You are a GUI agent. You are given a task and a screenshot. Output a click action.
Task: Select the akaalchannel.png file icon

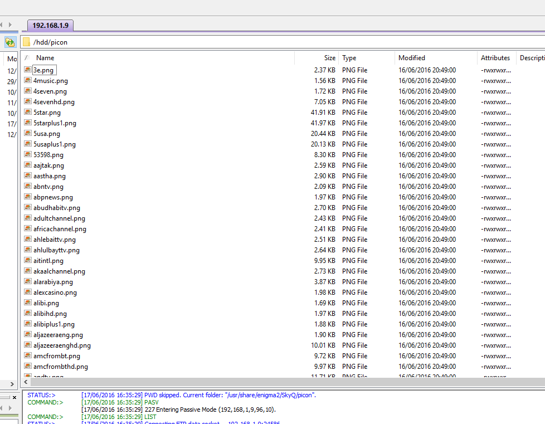point(28,271)
